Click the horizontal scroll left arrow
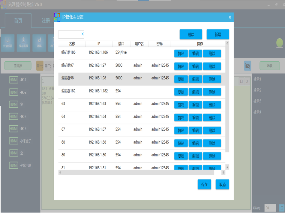The image size is (285, 213). coord(60,172)
